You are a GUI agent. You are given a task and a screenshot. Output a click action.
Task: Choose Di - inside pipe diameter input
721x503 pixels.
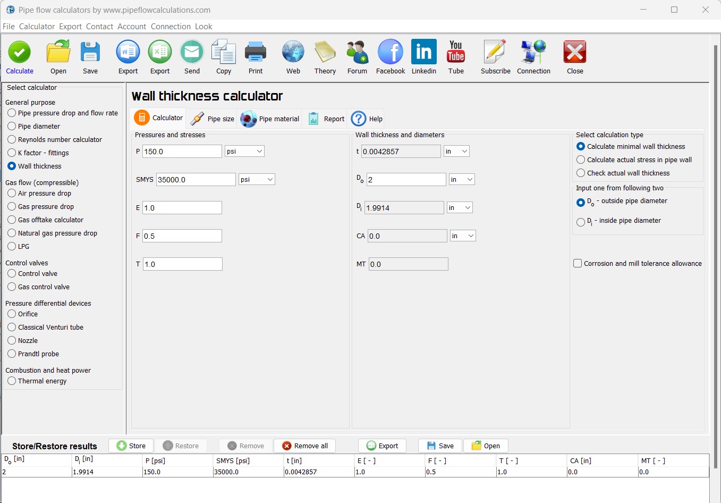tap(581, 222)
